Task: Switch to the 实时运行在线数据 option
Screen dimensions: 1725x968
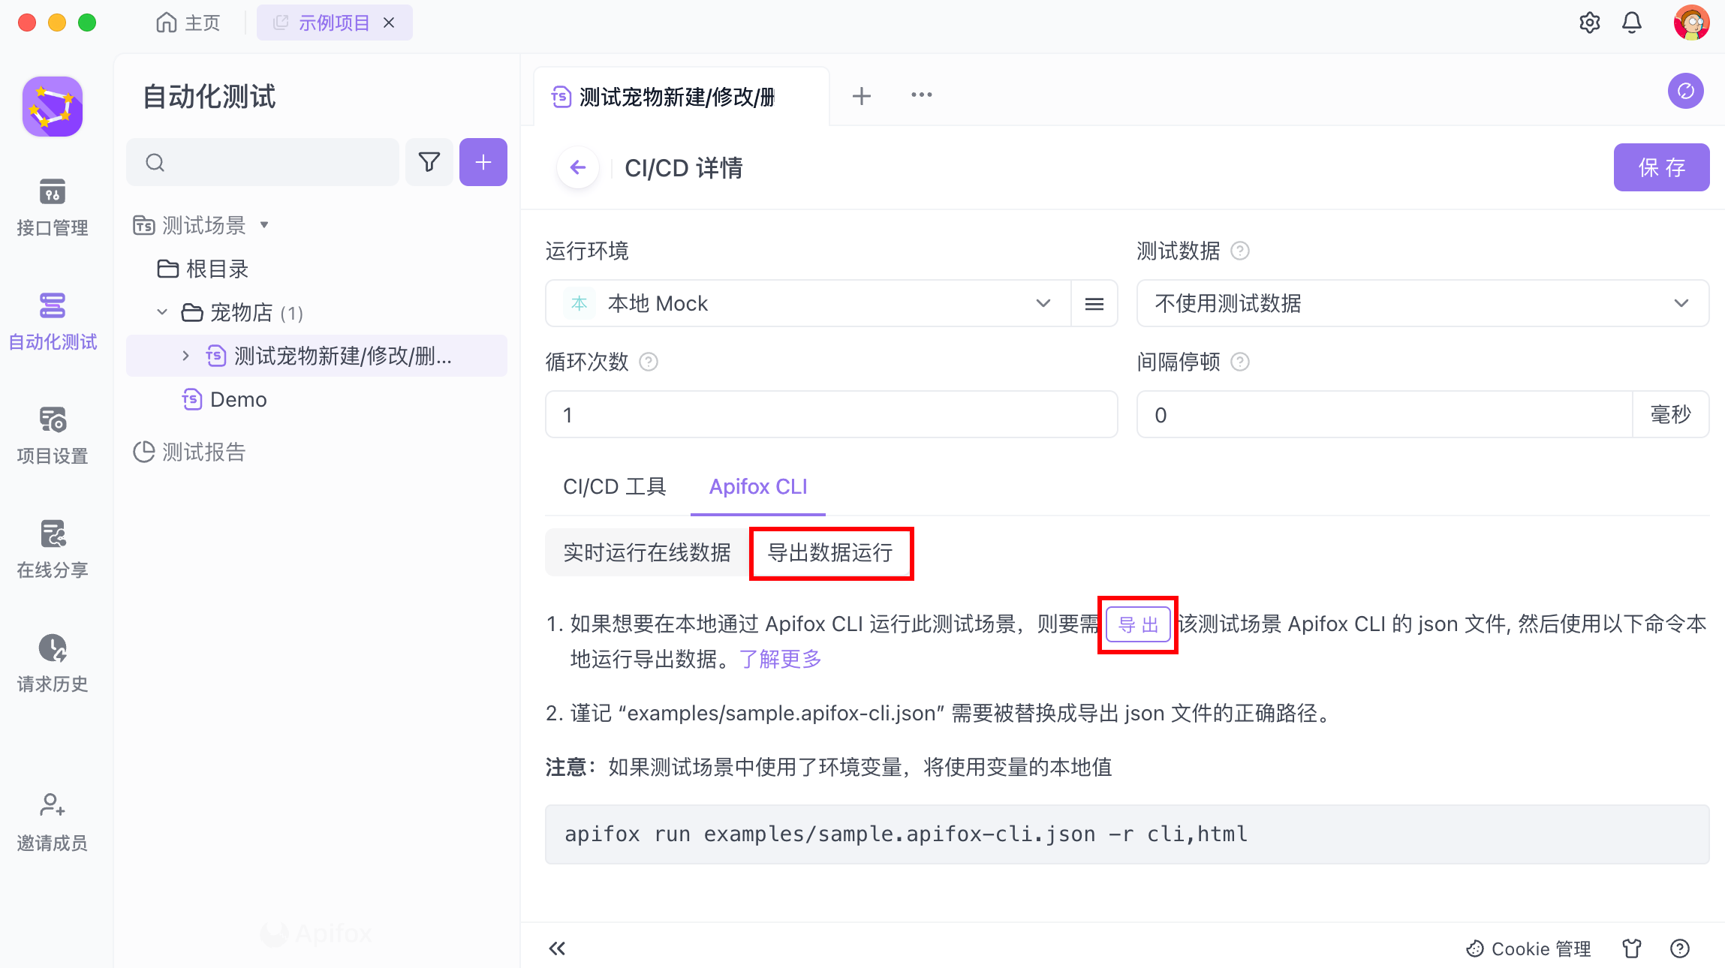Action: point(646,553)
